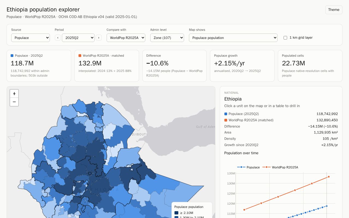The height and width of the screenshot is (218, 349).
Task: Click the −10.6% difference value
Action: coord(157,63)
